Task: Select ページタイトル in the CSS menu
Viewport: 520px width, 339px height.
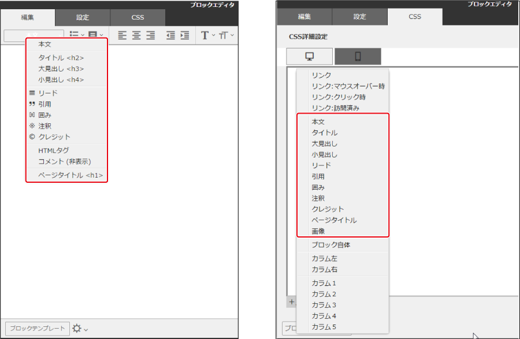Action: (x=343, y=220)
